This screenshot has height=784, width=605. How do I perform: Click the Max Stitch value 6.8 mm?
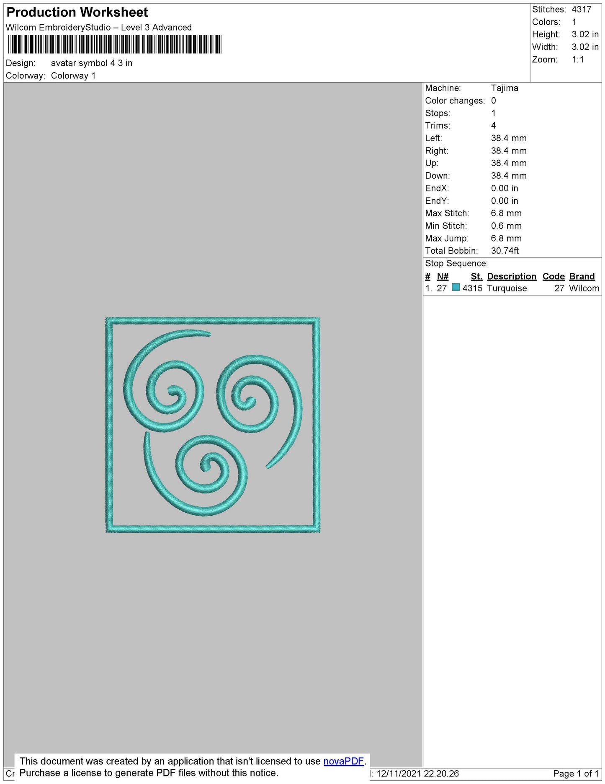coord(506,213)
